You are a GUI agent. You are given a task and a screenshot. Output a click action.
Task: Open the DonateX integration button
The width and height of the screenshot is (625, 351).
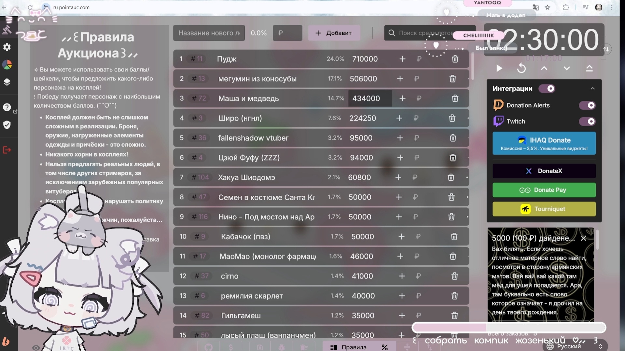click(x=544, y=171)
